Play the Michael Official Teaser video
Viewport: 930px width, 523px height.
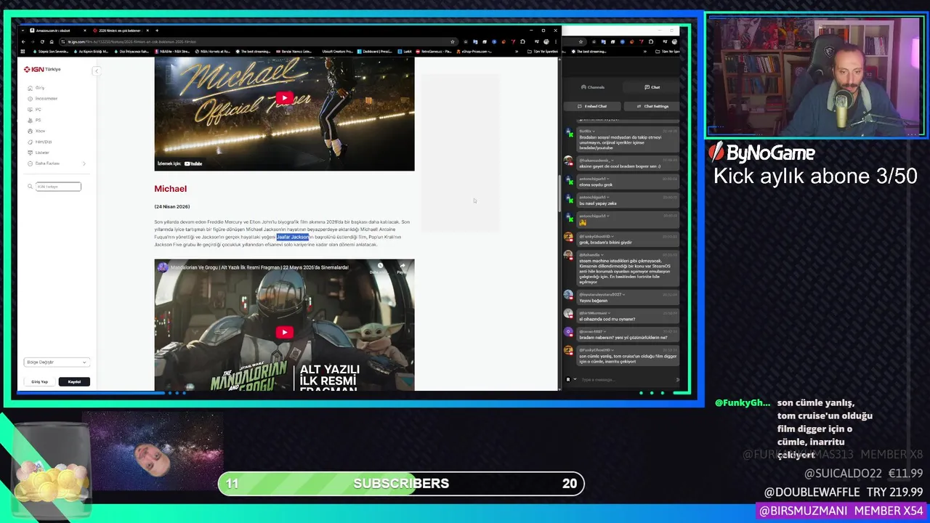284,98
